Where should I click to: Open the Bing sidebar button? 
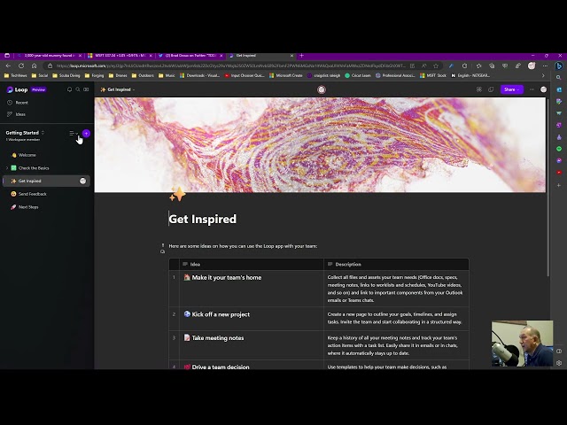(x=559, y=66)
